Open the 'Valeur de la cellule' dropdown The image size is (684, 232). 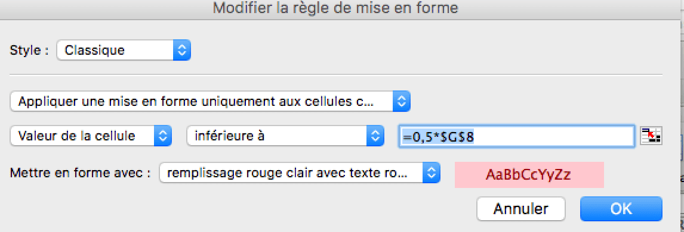pos(91,136)
